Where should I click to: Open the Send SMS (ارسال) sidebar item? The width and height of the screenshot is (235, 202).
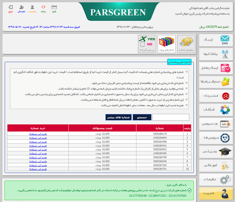tap(216, 40)
